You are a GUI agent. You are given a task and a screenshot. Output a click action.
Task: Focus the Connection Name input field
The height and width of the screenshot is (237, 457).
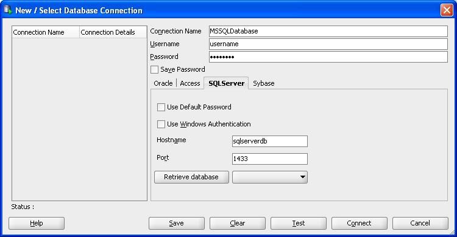click(328, 32)
